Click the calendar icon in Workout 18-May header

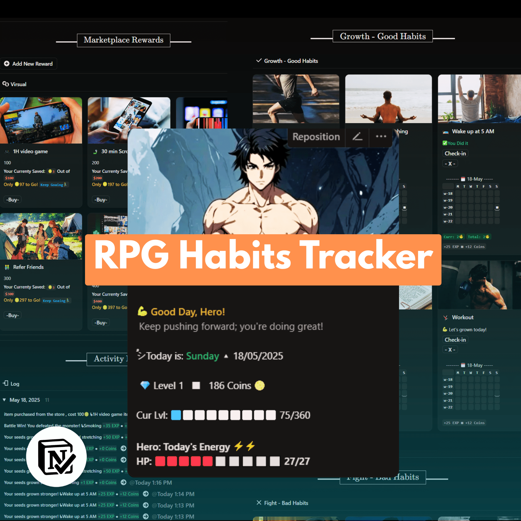click(463, 365)
